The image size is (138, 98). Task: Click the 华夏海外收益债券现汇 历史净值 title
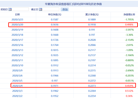(x=73, y=4)
